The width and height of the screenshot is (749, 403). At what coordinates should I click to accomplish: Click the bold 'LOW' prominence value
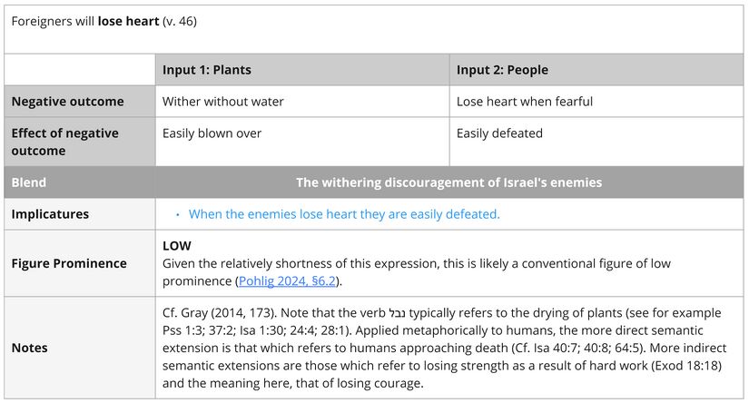[176, 245]
